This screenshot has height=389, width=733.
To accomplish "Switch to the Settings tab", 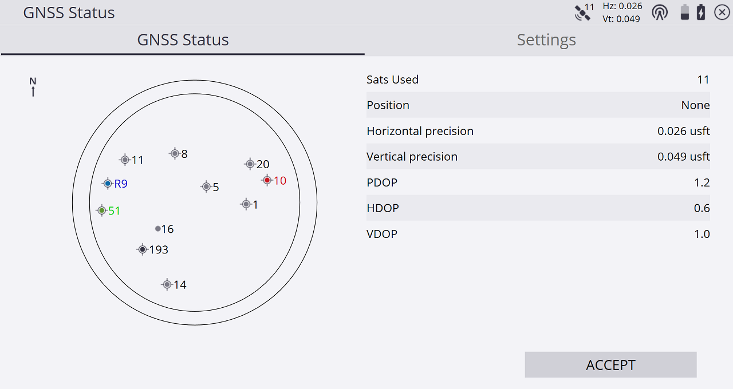I will pyautogui.click(x=546, y=40).
